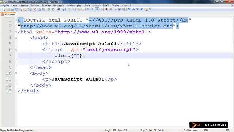
Task: Open the Macro menu
Action: [x=87, y=5]
